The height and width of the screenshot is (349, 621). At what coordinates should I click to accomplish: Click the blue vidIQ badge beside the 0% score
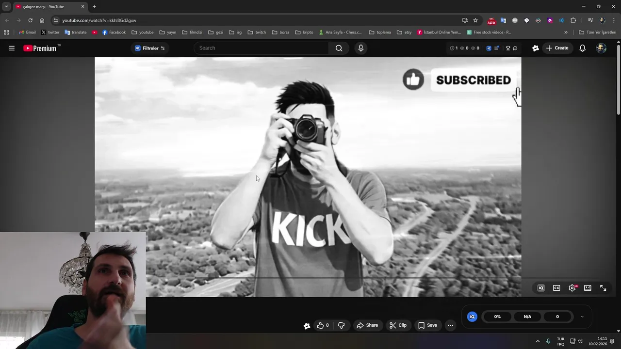click(472, 317)
